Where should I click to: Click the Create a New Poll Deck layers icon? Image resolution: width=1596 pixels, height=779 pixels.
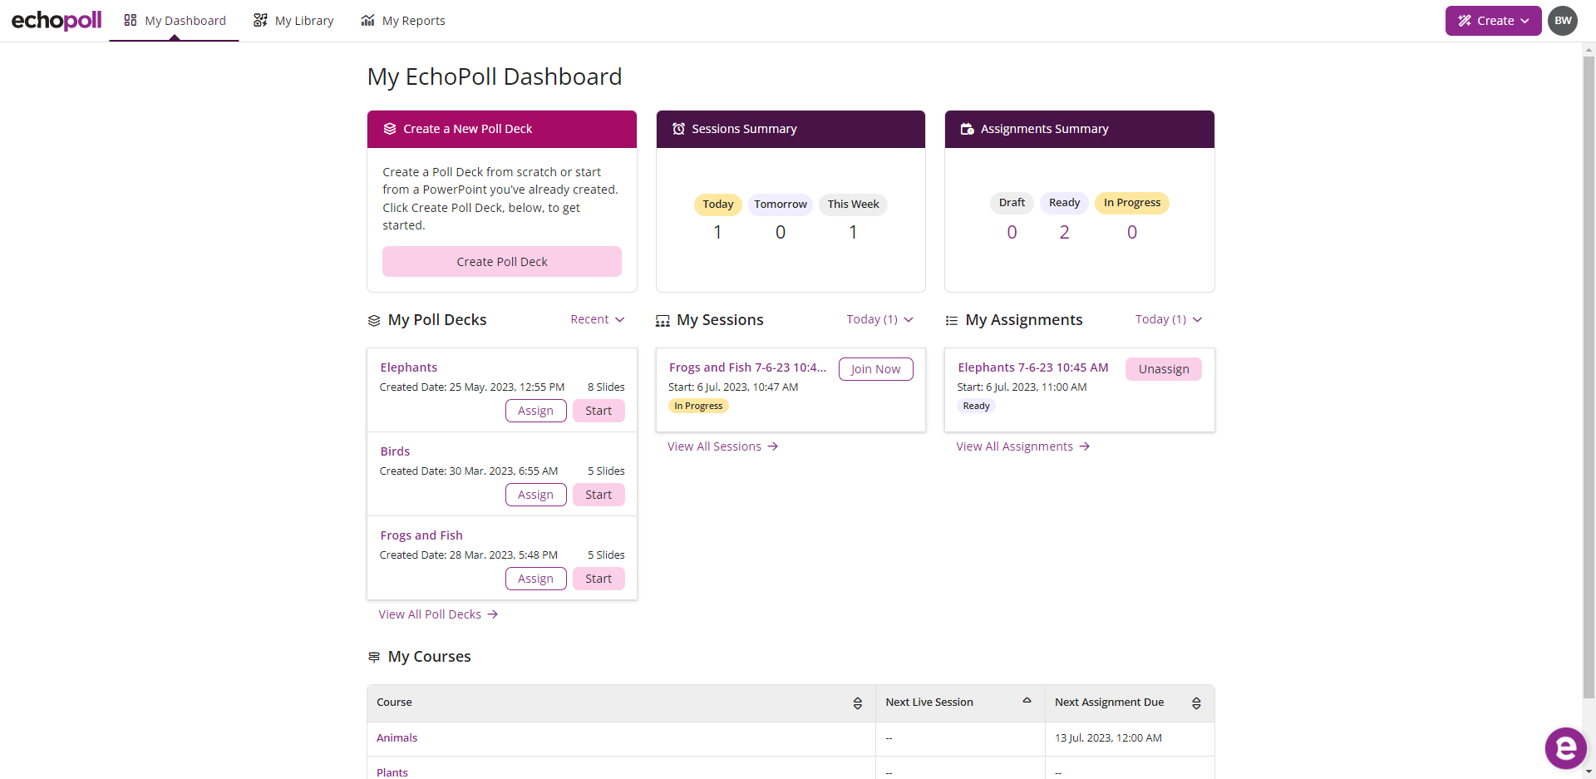(390, 129)
